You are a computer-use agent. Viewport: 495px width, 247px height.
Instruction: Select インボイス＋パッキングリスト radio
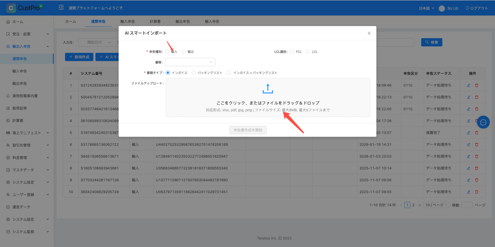pos(229,72)
